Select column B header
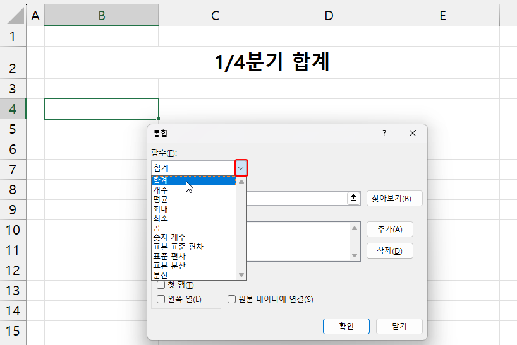The height and width of the screenshot is (345, 517). click(x=102, y=16)
